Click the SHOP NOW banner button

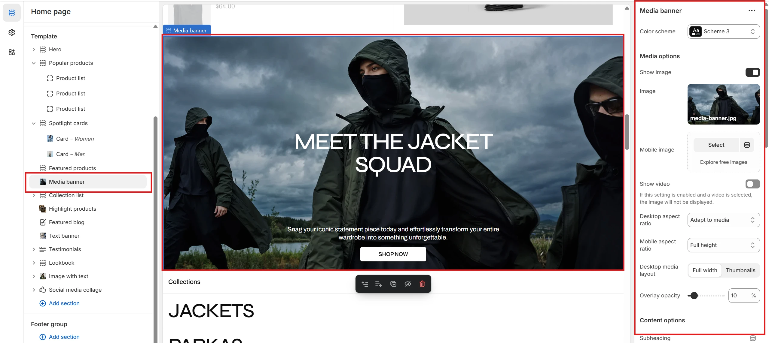point(393,254)
